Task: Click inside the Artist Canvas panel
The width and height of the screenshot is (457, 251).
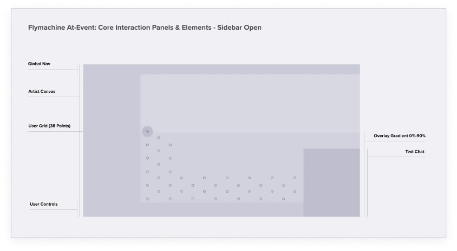Action: (250, 103)
